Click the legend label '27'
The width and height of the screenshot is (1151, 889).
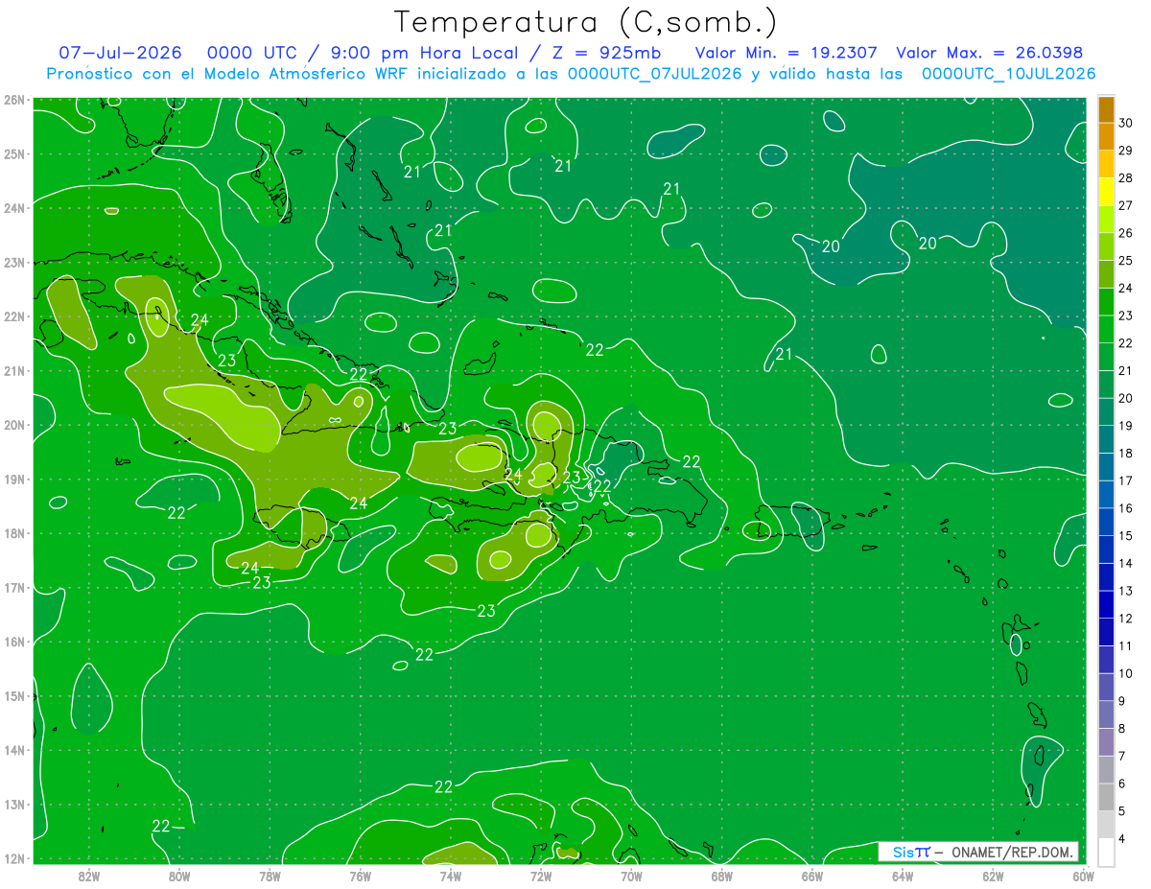[1126, 205]
